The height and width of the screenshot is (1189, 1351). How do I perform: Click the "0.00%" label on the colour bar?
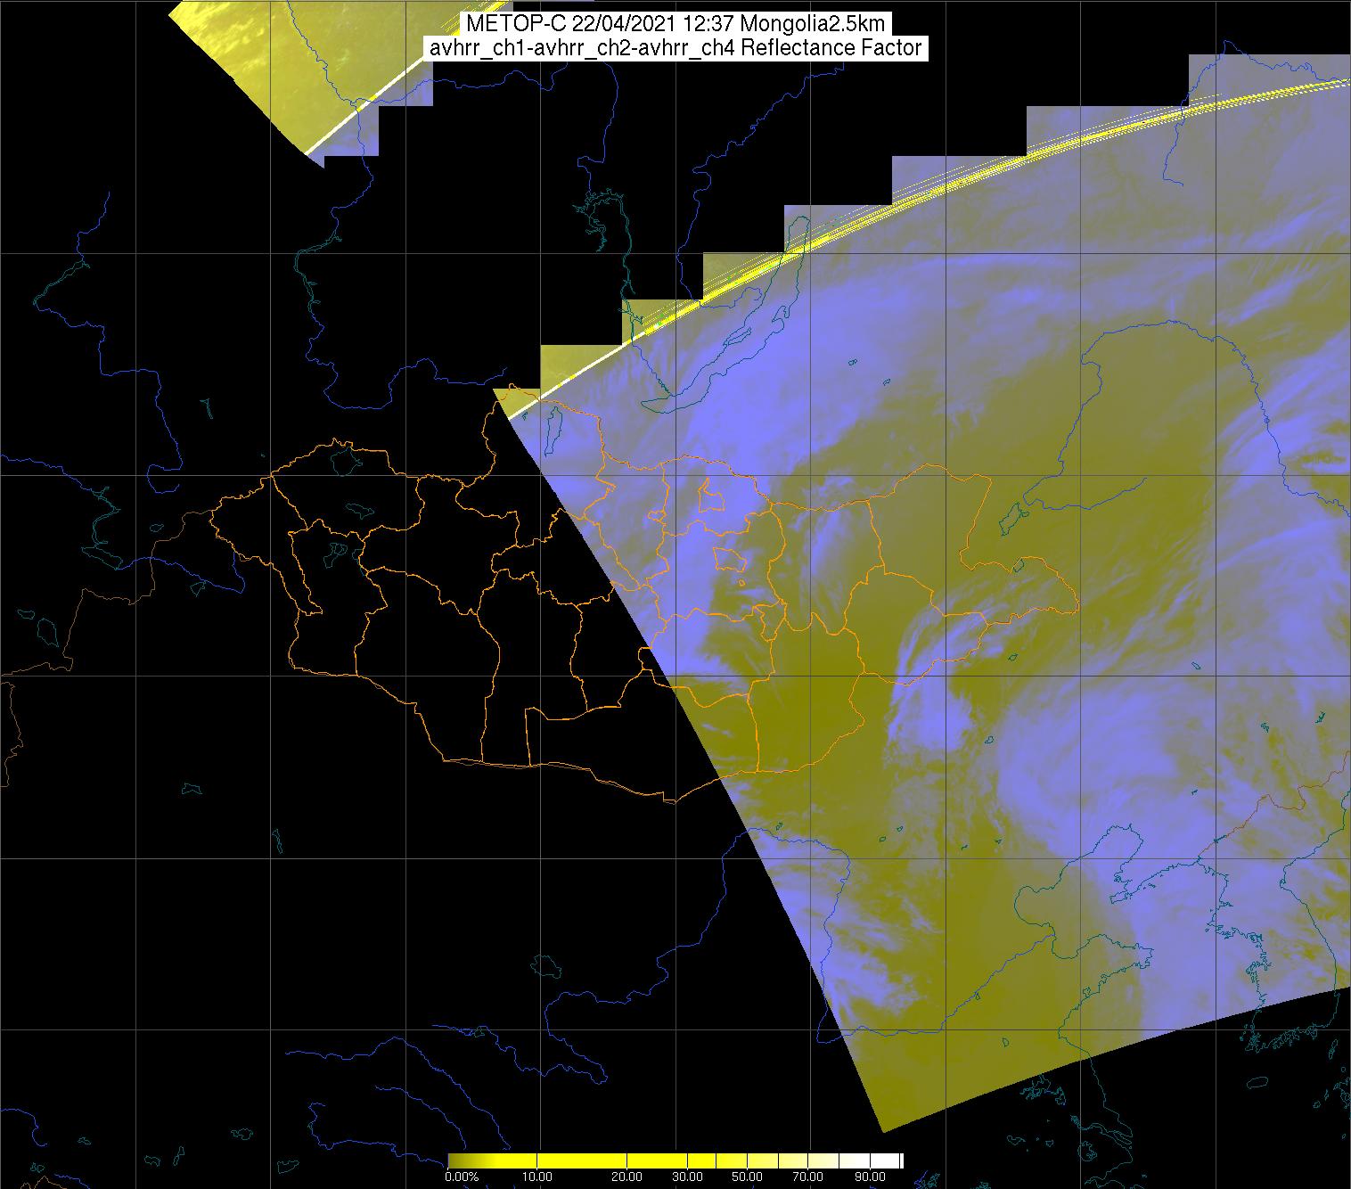[461, 1177]
